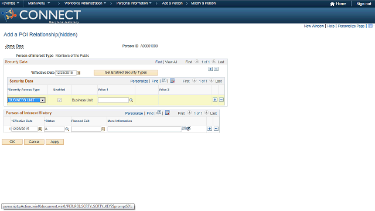Open calendar for history Effective Date
Screen dimensions: 375x211
click(40, 129)
